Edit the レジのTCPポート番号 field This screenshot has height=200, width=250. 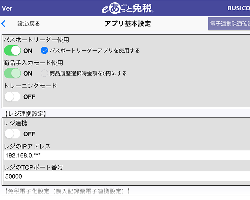coord(126,176)
